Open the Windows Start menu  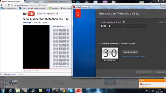click(x=3, y=91)
